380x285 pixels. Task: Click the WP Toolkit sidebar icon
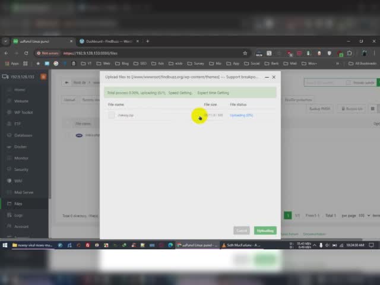coord(9,112)
